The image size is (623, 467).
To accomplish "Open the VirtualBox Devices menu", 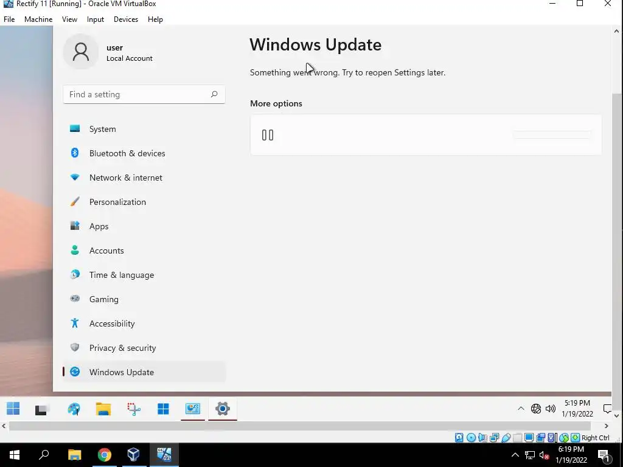I will point(126,19).
